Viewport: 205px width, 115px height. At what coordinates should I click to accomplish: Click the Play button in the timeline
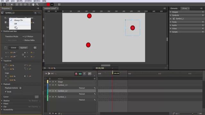click(49, 73)
